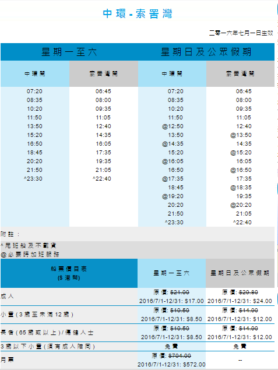Click the 星期日及公眾假期 heading in the timetable header
Screen dimensions: 278x370
[206, 52]
